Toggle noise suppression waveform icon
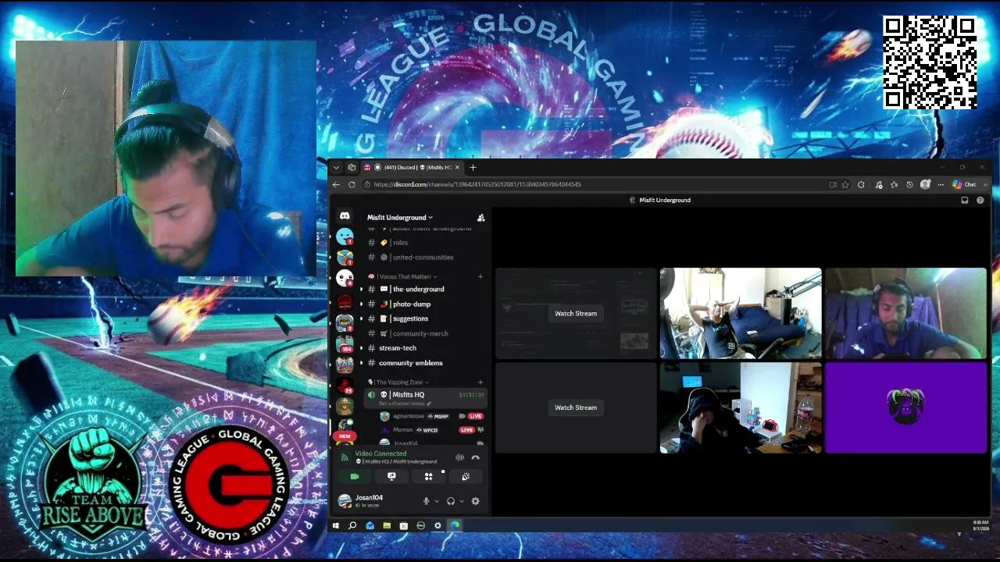Image resolution: width=1000 pixels, height=562 pixels. click(459, 457)
